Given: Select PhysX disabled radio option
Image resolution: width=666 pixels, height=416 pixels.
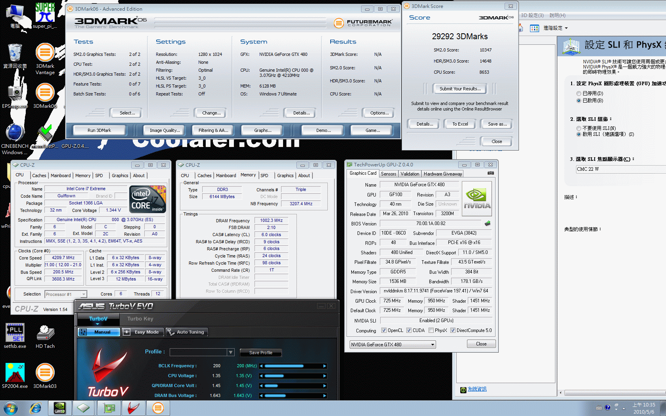Looking at the screenshot, I should click(579, 94).
